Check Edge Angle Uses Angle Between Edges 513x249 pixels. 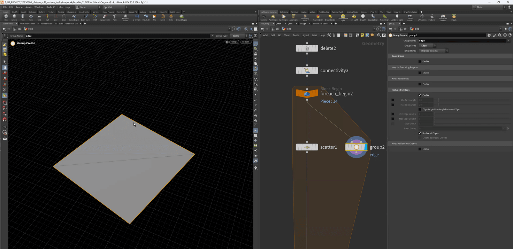click(x=420, y=109)
